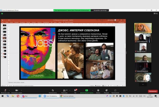The width and height of the screenshot is (159, 107).
Task: Stop camera with Остановить видео
Action: tap(16, 90)
